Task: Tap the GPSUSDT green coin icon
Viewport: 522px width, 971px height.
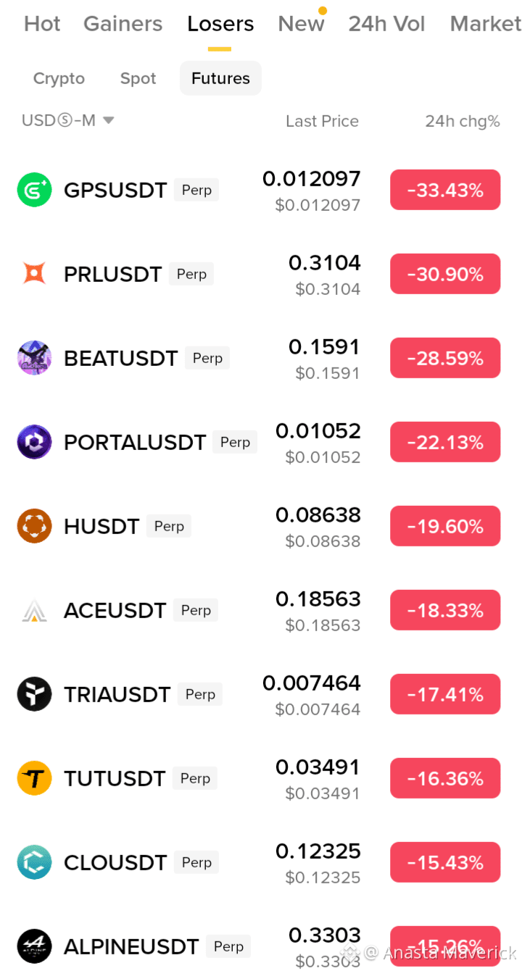Action: pyautogui.click(x=34, y=190)
